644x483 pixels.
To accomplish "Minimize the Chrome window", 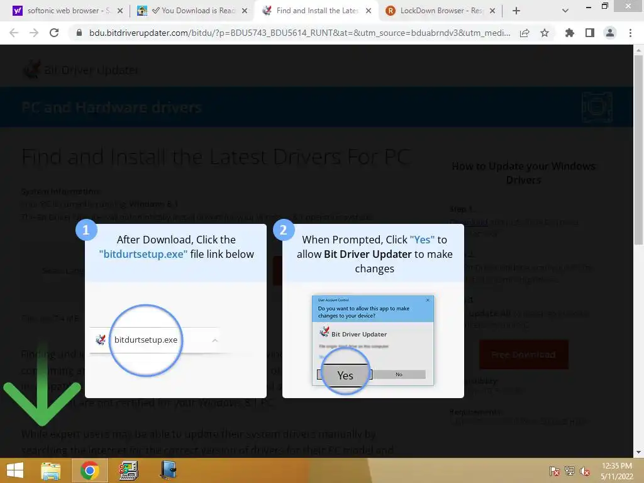I will (589, 6).
